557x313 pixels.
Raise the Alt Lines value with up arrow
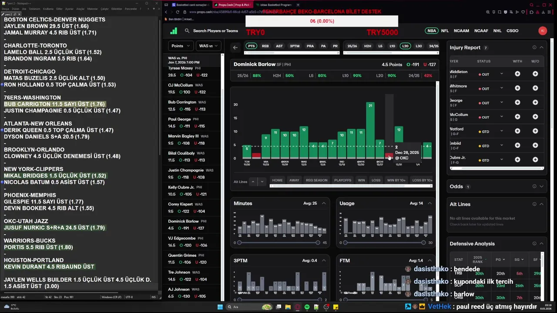(x=253, y=182)
